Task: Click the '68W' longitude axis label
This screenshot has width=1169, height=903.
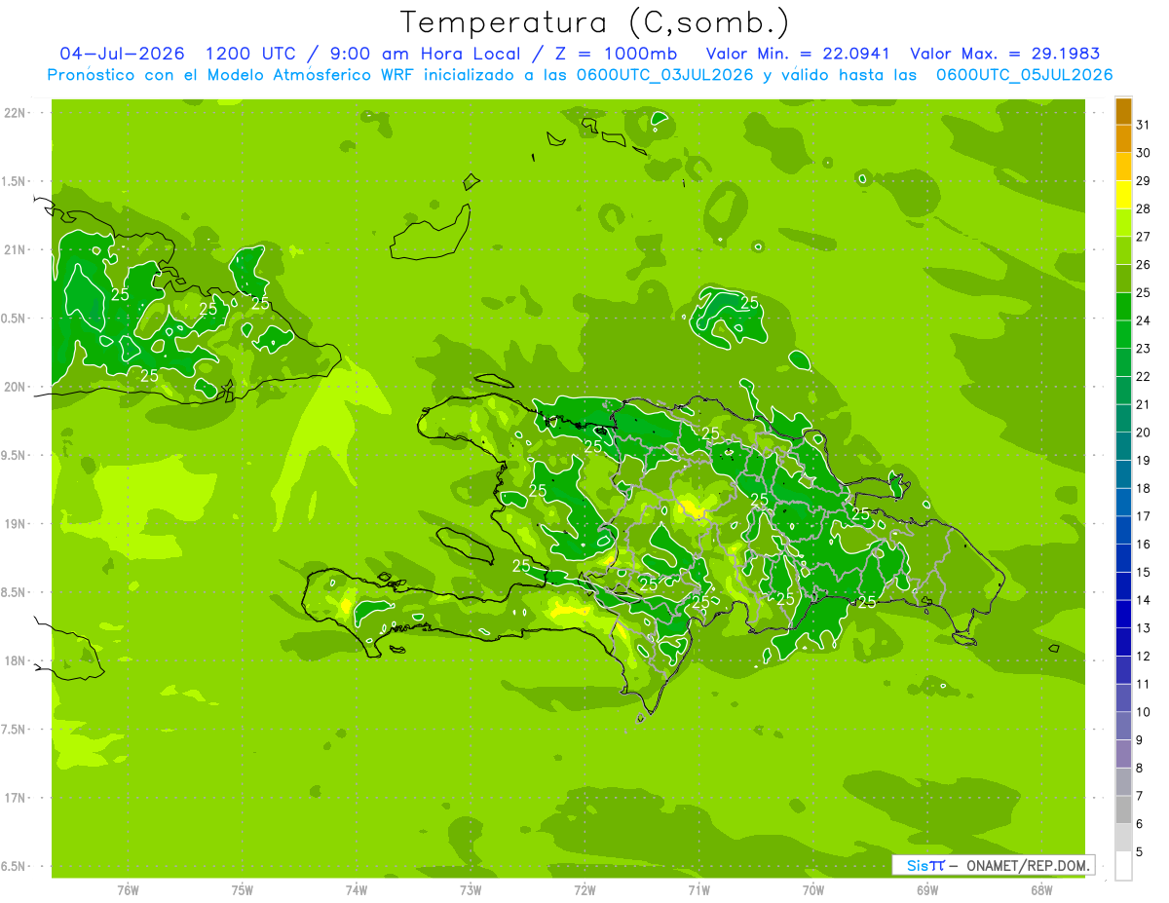Action: 1041,890
